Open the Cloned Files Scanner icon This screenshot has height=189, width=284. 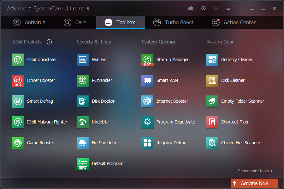[x=212, y=143]
